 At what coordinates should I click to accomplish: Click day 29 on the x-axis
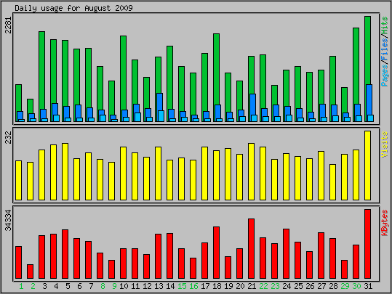coord(345,286)
